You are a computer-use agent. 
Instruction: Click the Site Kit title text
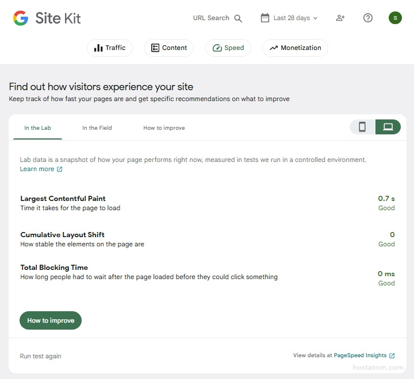[x=58, y=18]
